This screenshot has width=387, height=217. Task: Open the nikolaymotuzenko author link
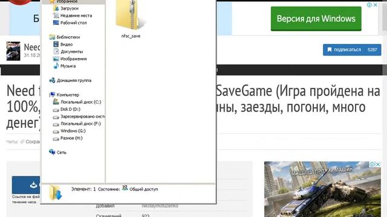(160, 206)
